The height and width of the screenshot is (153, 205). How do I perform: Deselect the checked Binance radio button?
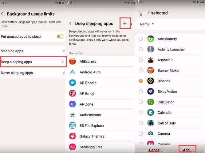(141, 81)
